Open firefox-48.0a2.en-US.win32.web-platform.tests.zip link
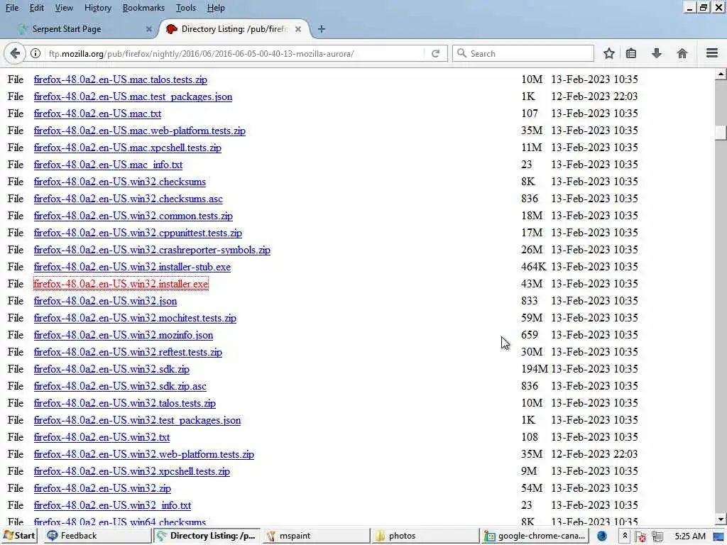This screenshot has height=545, width=727. click(x=143, y=454)
